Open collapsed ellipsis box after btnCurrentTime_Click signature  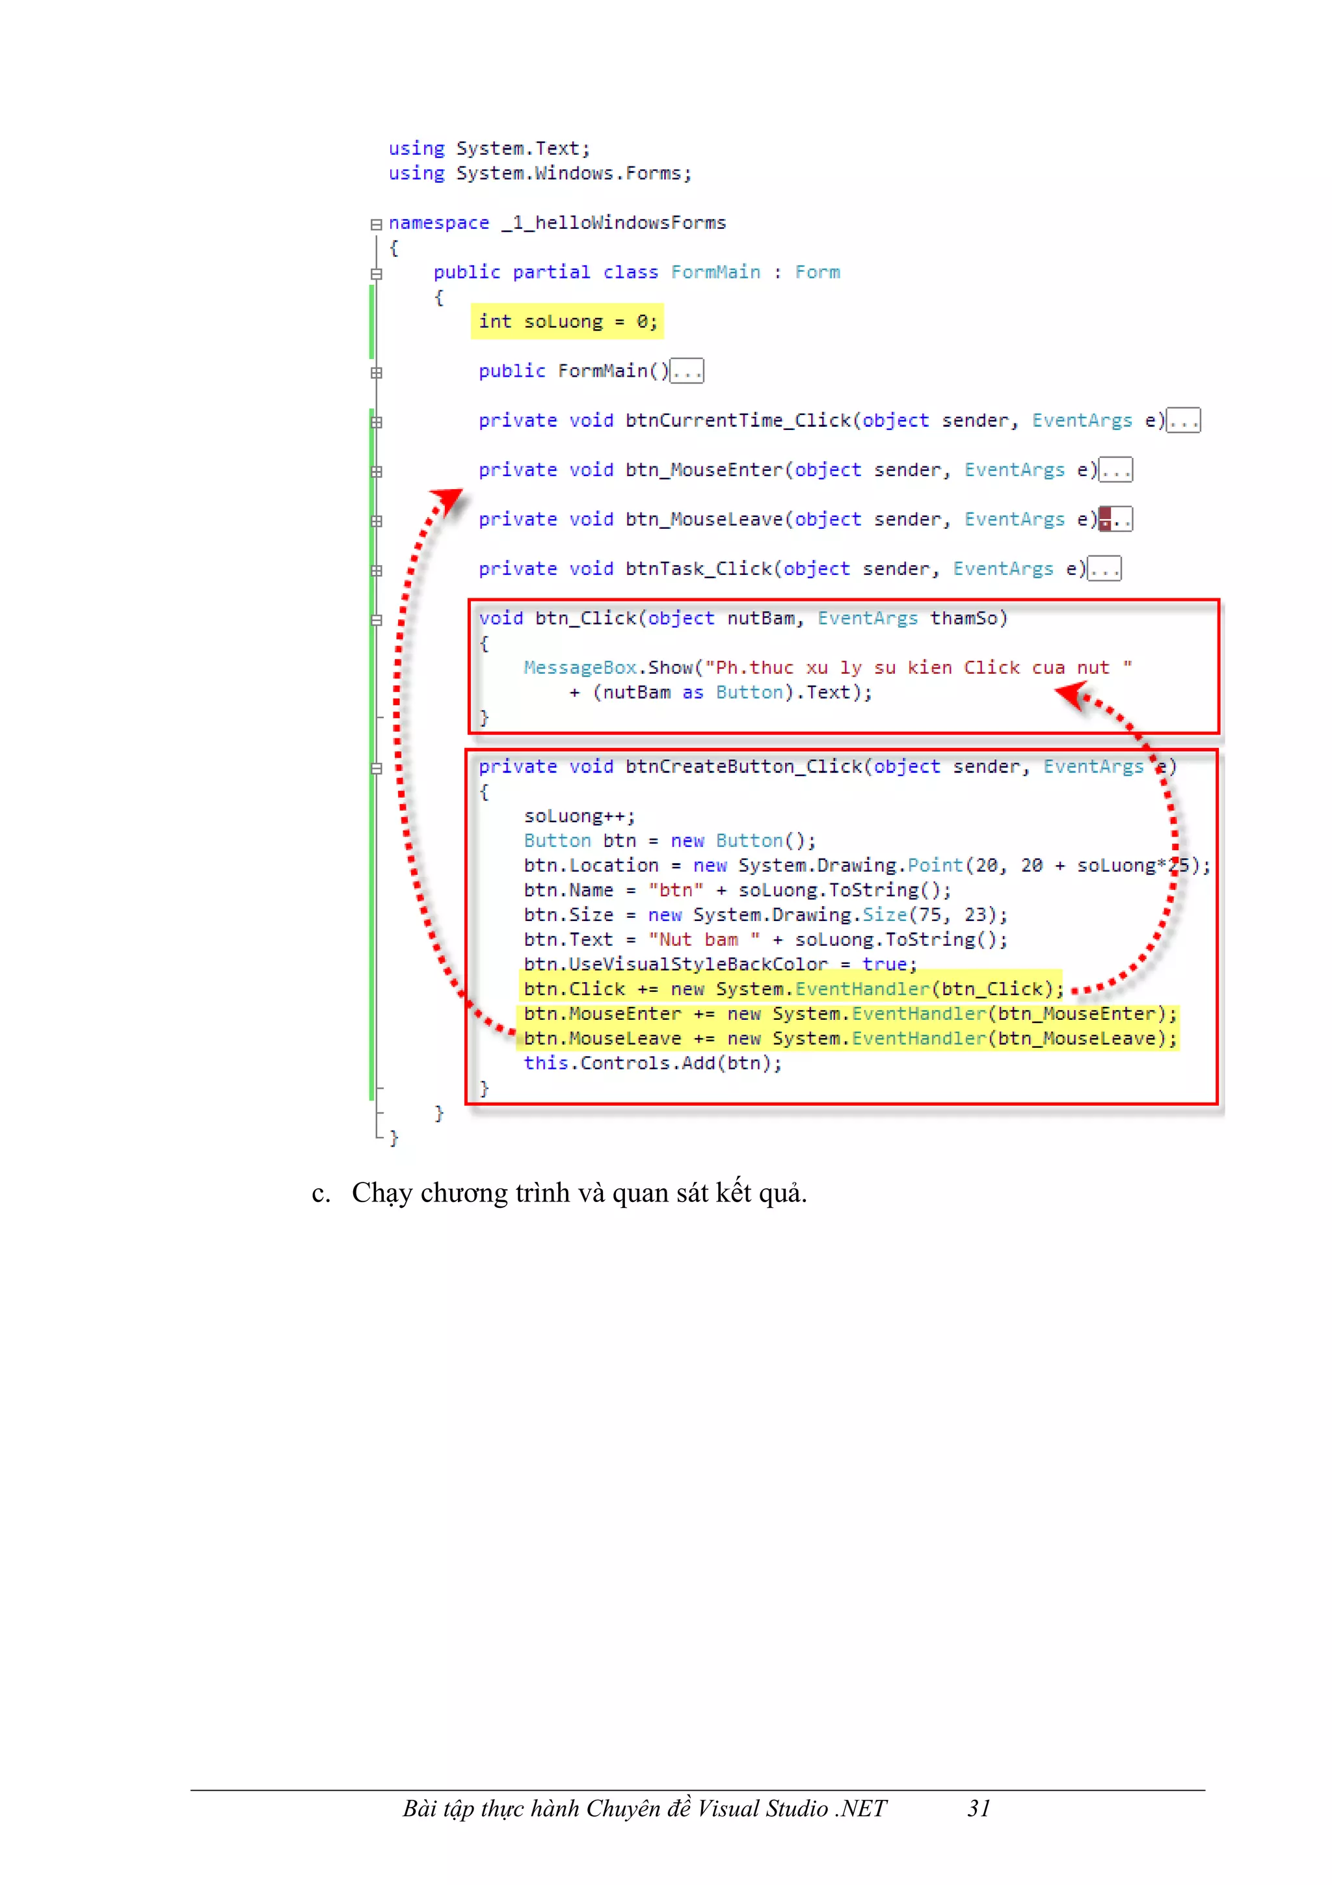pyautogui.click(x=1184, y=420)
